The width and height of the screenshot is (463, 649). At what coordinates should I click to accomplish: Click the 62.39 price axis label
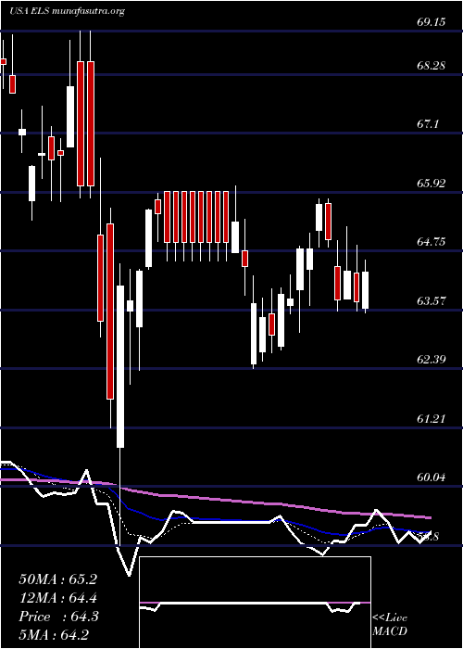pyautogui.click(x=432, y=360)
